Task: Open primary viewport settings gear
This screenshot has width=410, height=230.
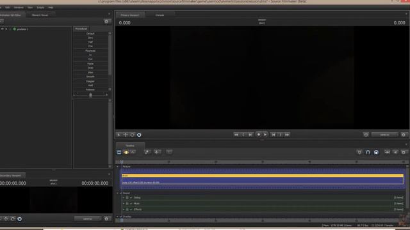Action: (x=404, y=135)
